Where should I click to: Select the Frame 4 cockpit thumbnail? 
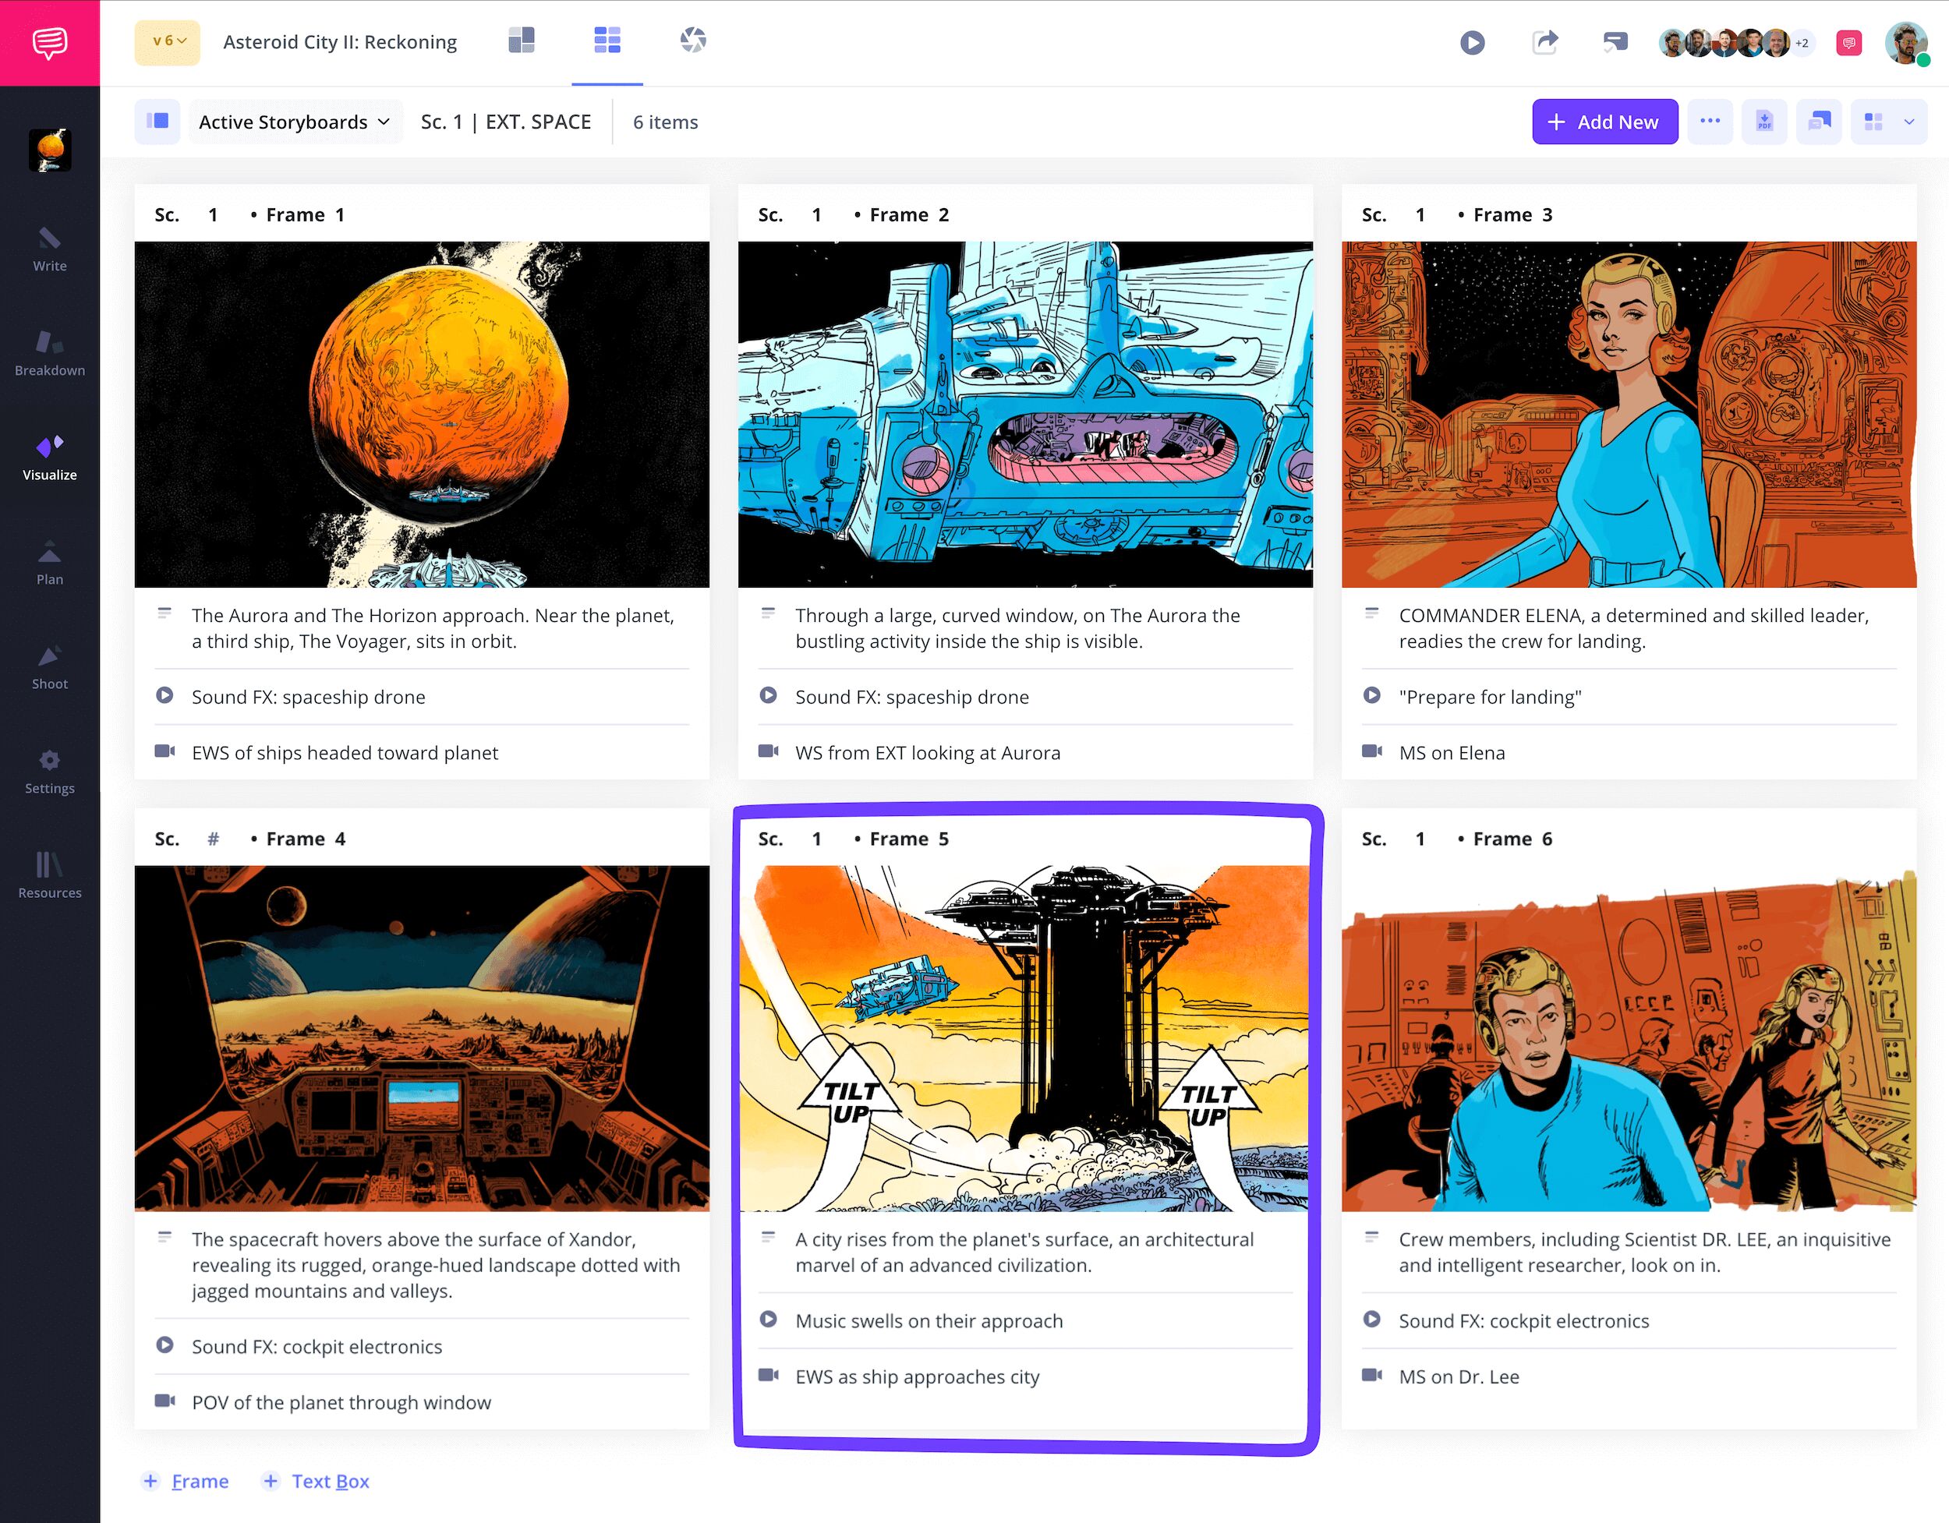422,1037
